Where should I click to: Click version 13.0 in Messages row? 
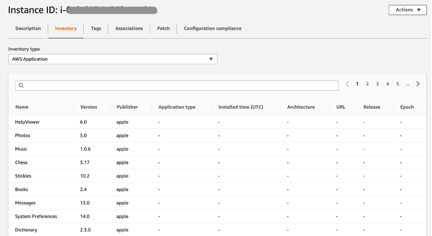point(85,203)
